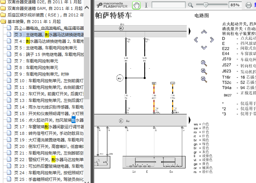Open 页 17：车窗玻璃刮水器间歇运行调节器
The image size is (256, 183).
pos(49,127)
